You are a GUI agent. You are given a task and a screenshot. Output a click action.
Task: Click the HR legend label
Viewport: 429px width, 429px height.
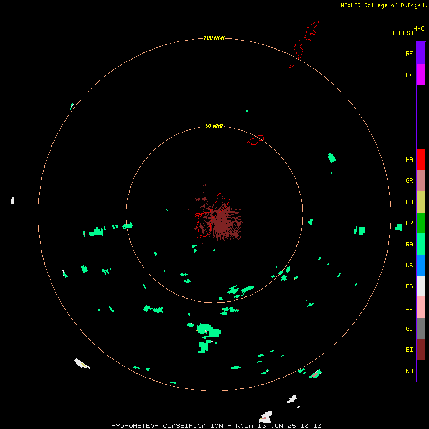click(409, 223)
